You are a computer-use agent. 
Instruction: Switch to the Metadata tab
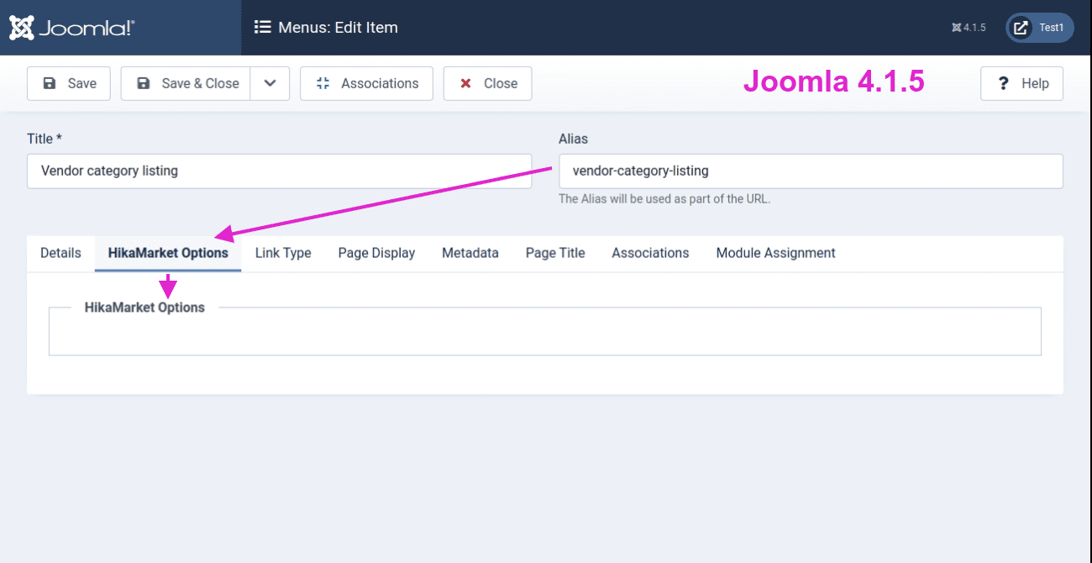tap(470, 253)
